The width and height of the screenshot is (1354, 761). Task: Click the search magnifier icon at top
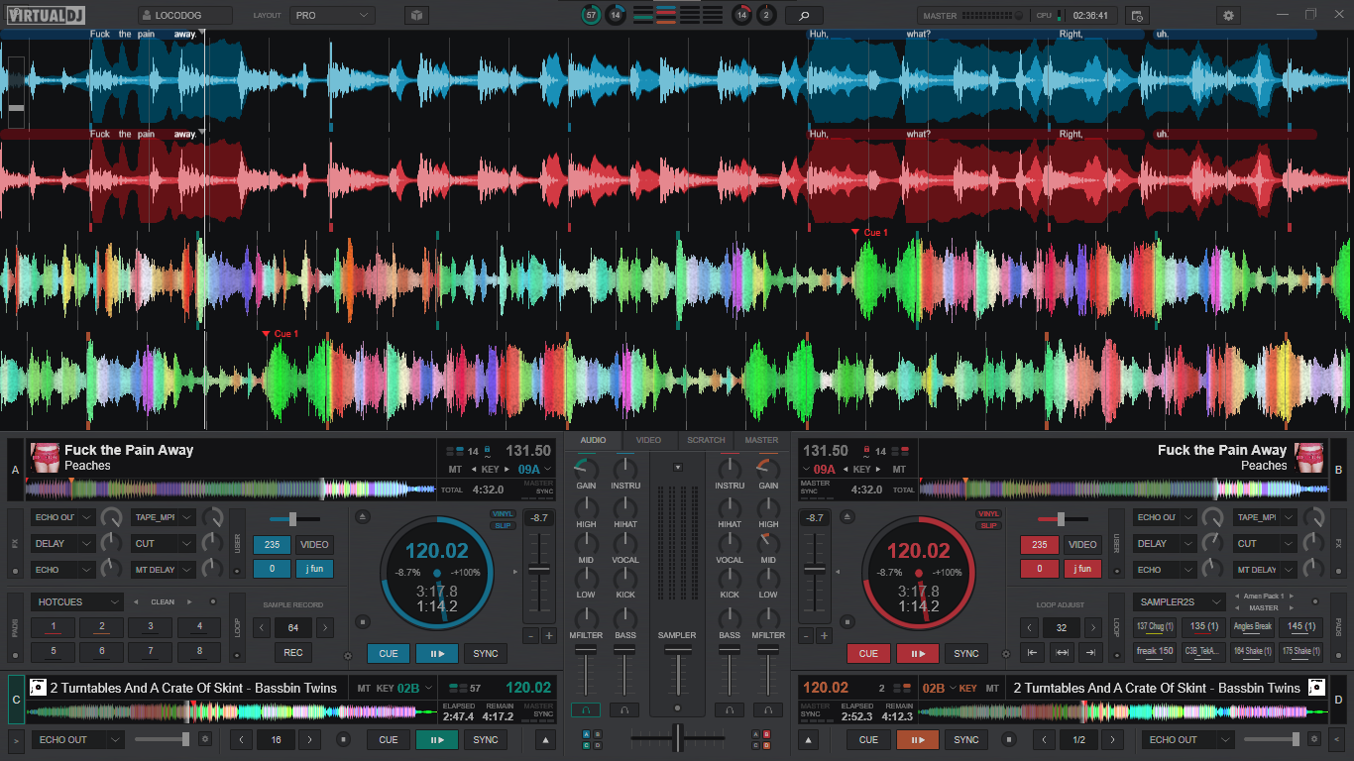803,16
